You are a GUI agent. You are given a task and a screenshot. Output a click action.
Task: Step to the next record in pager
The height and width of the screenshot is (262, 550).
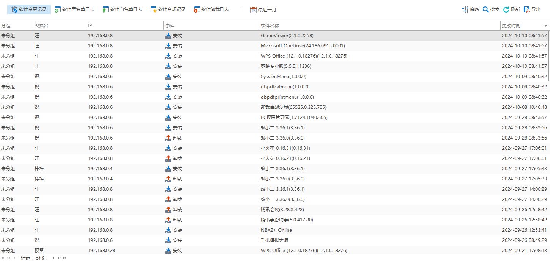pos(54,258)
